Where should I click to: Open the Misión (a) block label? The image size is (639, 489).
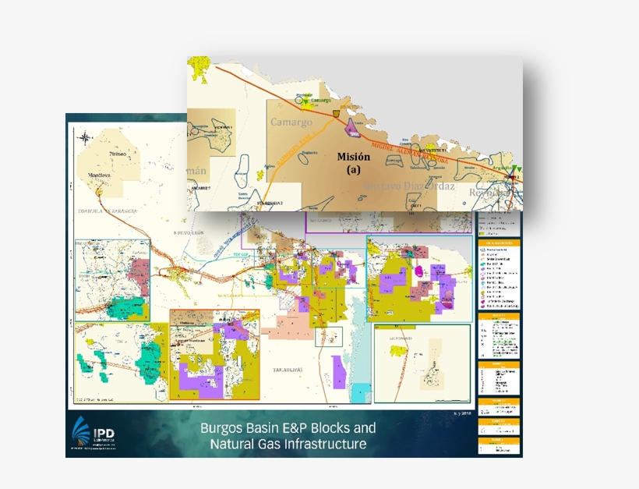click(355, 158)
